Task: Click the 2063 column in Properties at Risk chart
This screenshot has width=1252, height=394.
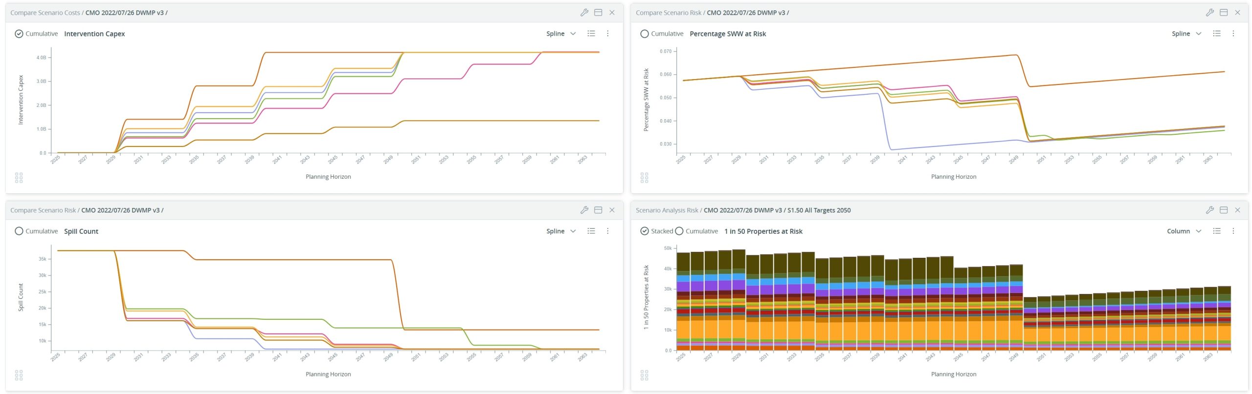Action: coord(1210,318)
